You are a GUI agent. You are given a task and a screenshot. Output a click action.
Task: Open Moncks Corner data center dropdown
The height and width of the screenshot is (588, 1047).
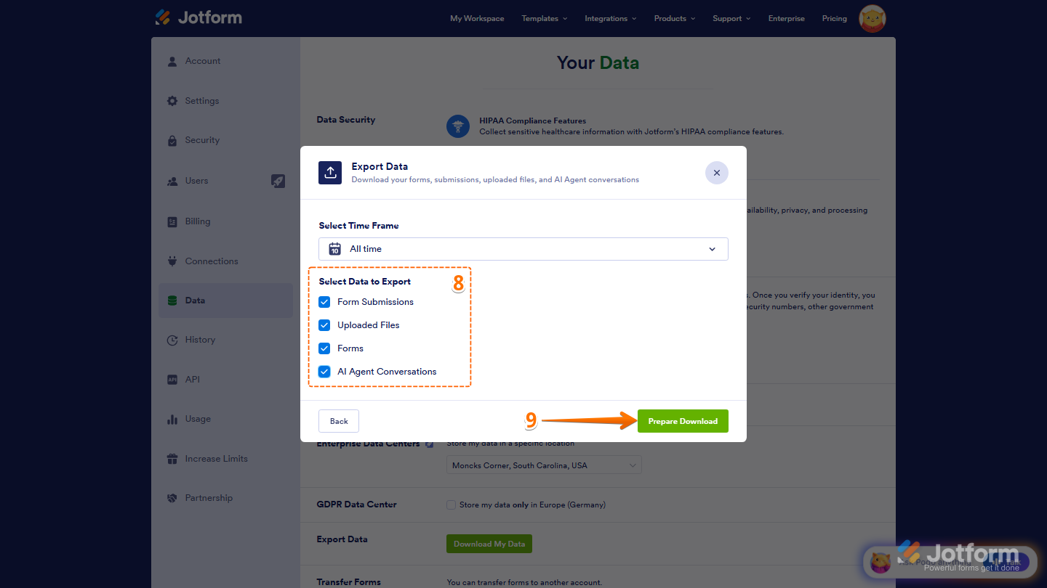click(x=544, y=465)
